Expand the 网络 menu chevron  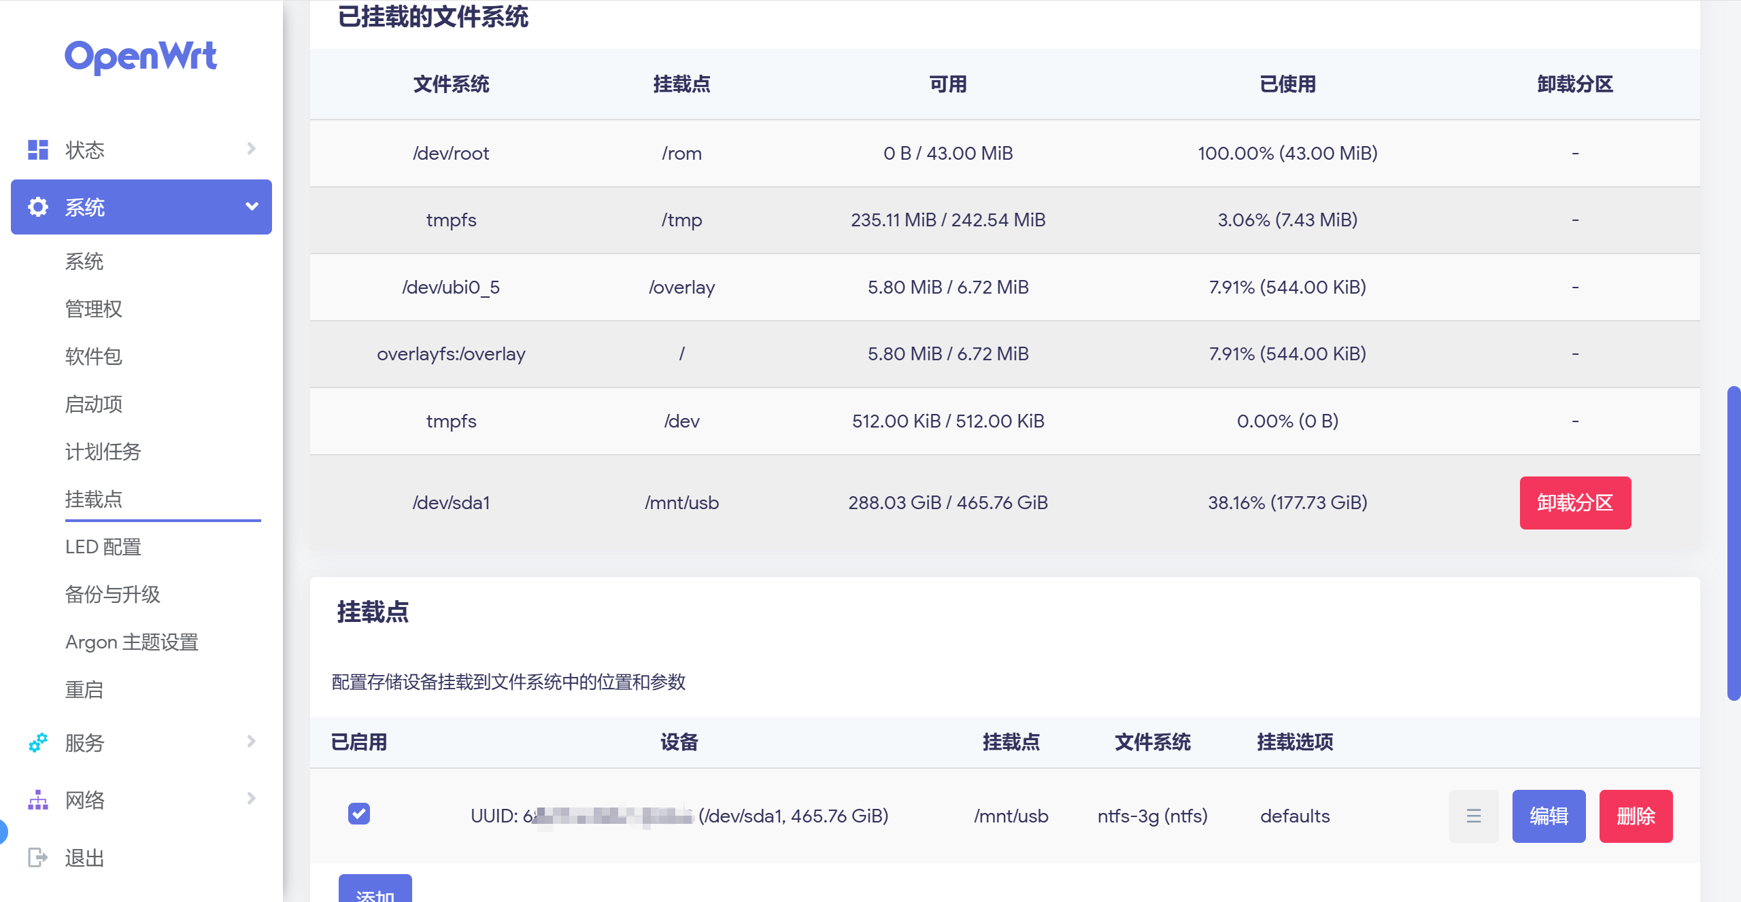(251, 799)
